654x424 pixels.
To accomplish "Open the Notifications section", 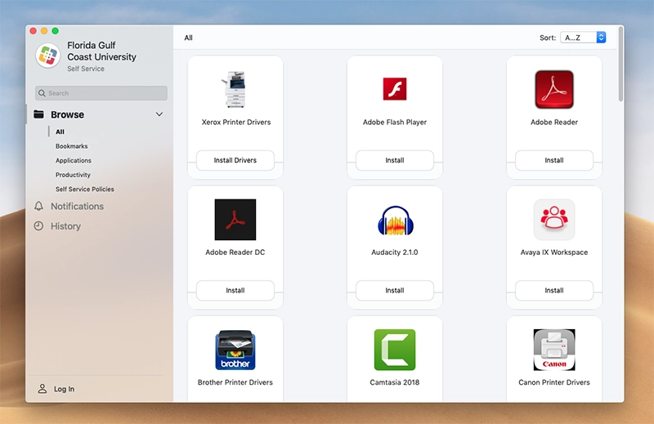I will point(77,207).
